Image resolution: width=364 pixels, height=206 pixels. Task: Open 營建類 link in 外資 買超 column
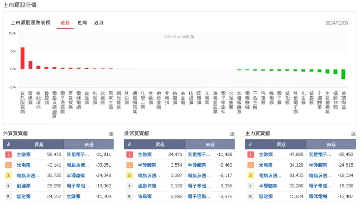pos(24,197)
